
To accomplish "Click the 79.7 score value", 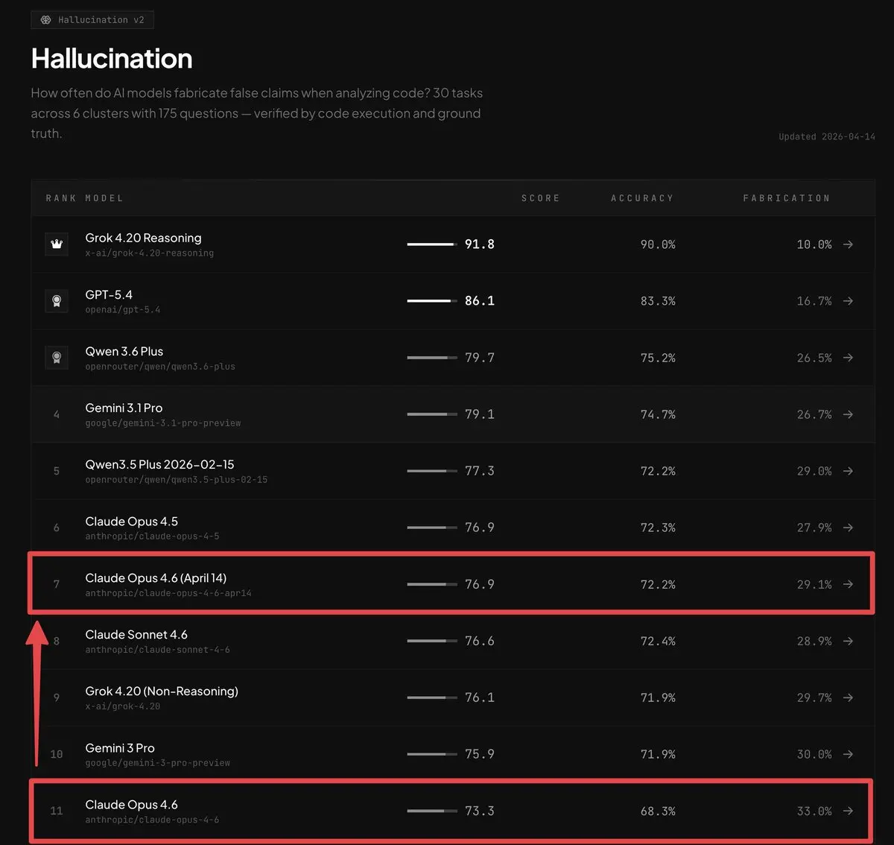I will coord(479,358).
